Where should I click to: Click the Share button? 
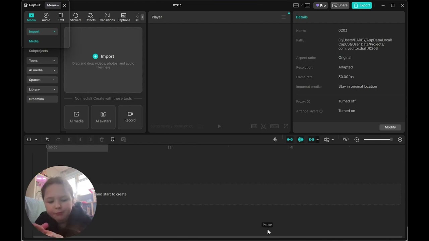point(340,5)
